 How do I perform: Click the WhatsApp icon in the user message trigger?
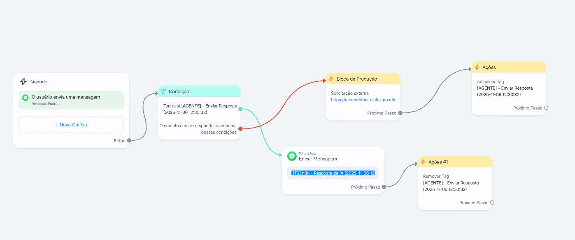click(26, 98)
